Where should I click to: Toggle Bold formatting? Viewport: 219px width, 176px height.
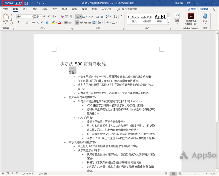click(x=19, y=22)
